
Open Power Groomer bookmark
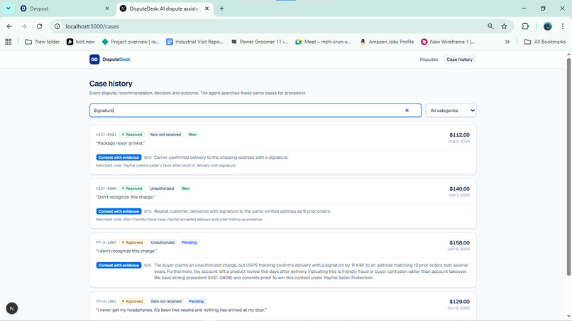(259, 42)
